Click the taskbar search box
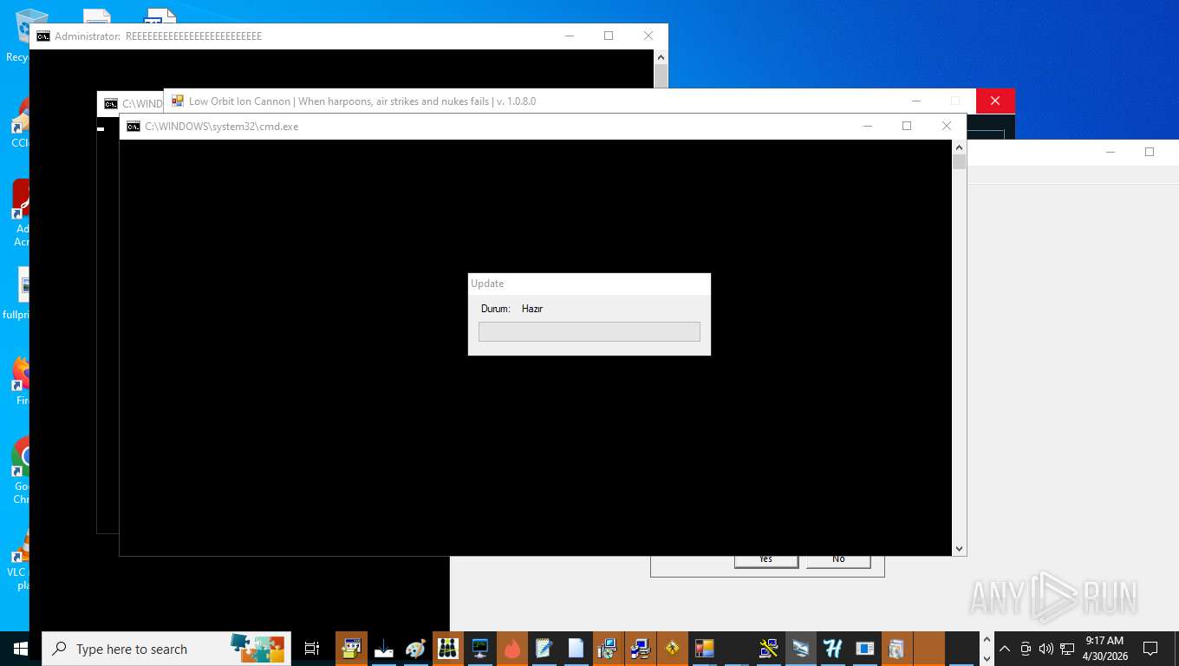Screen dimensions: 1179x666 click(166, 649)
